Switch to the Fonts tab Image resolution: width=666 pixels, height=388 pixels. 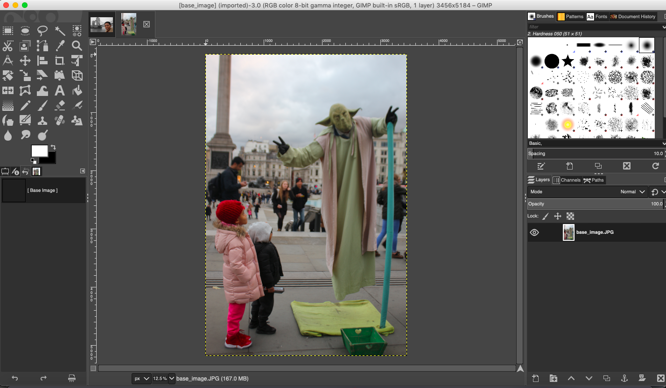coord(597,16)
